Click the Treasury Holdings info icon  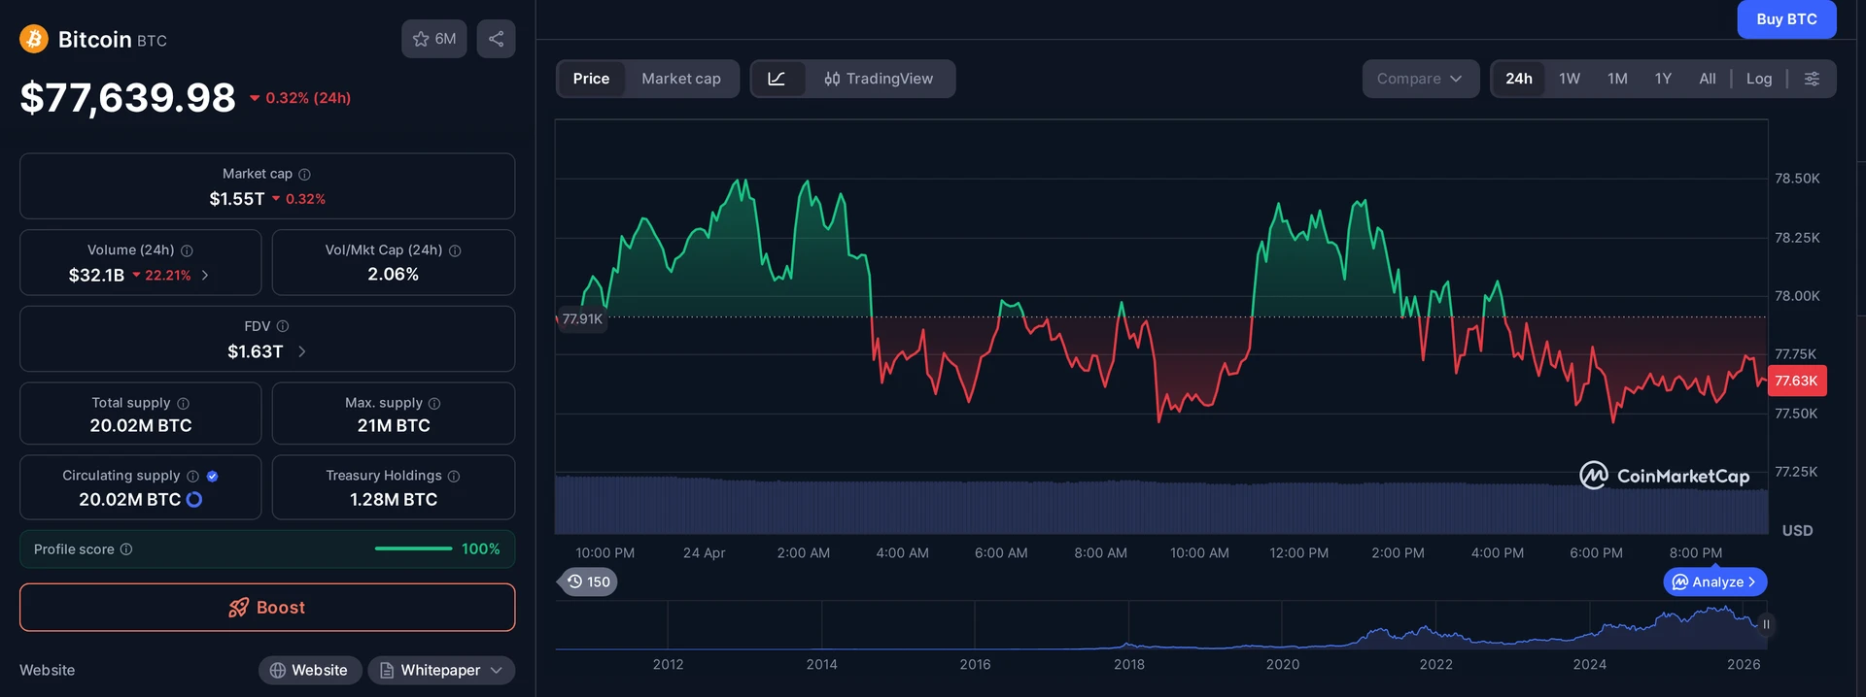coord(454,476)
